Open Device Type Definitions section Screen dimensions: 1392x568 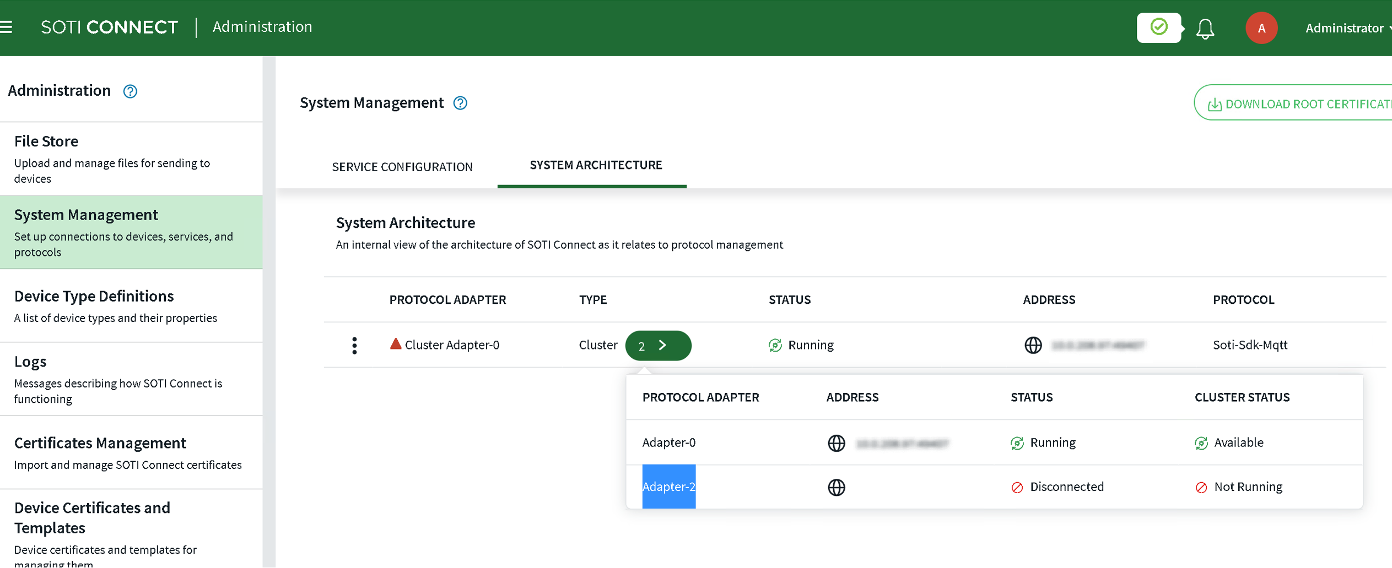[131, 305]
